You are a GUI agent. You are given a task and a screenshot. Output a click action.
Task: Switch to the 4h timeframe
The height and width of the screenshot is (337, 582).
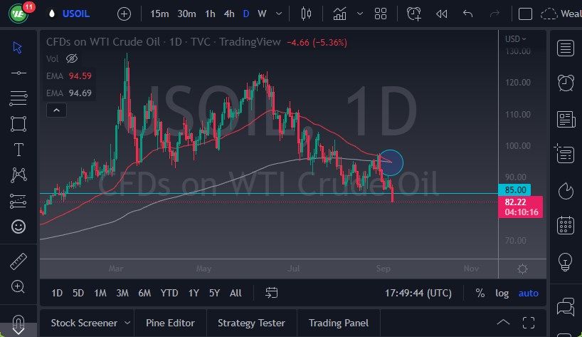229,14
